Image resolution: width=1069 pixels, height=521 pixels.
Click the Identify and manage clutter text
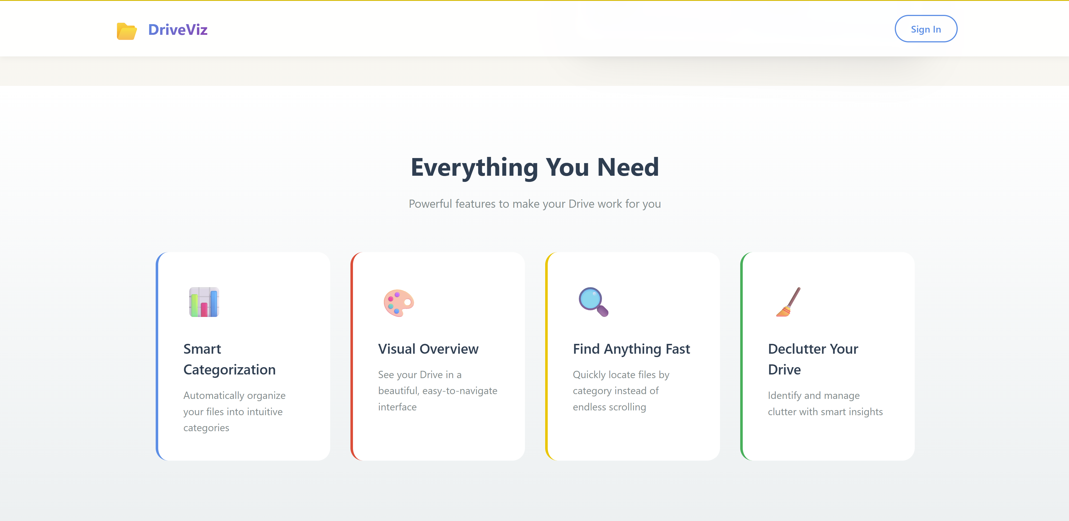[825, 403]
